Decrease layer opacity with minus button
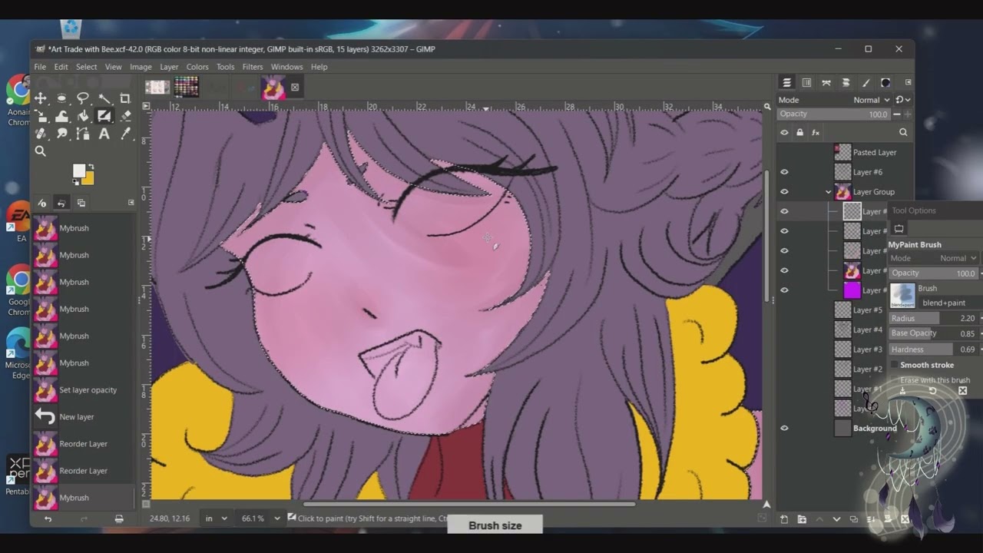Screen dimensions: 983x553 point(896,114)
